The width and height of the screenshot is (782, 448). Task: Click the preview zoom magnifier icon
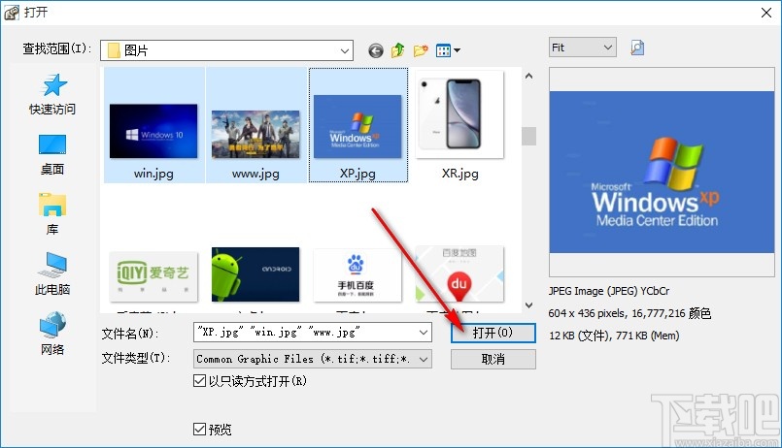coord(637,48)
